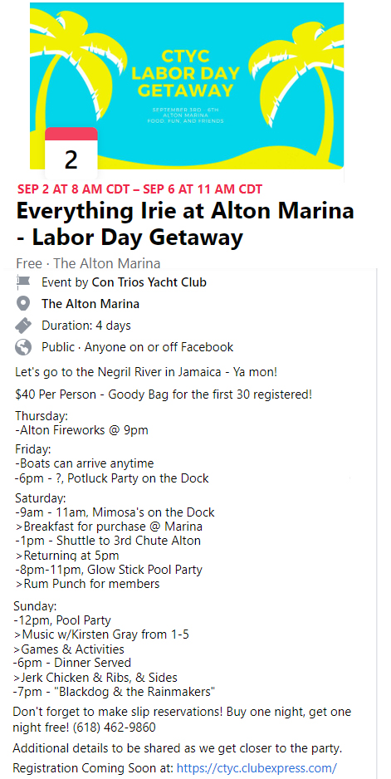Open the CTYC Labor Day Getaway cover photo
Image resolution: width=391 pixels, height=779 pixels.
click(x=187, y=86)
